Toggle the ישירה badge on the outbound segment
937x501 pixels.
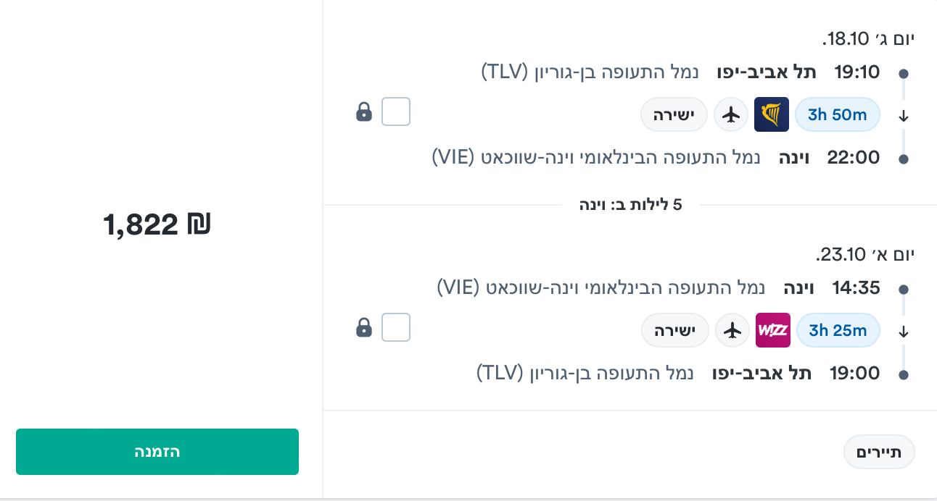(674, 114)
